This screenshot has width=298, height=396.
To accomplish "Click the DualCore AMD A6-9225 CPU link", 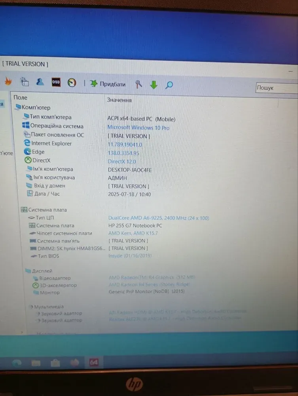I will (x=158, y=218).
